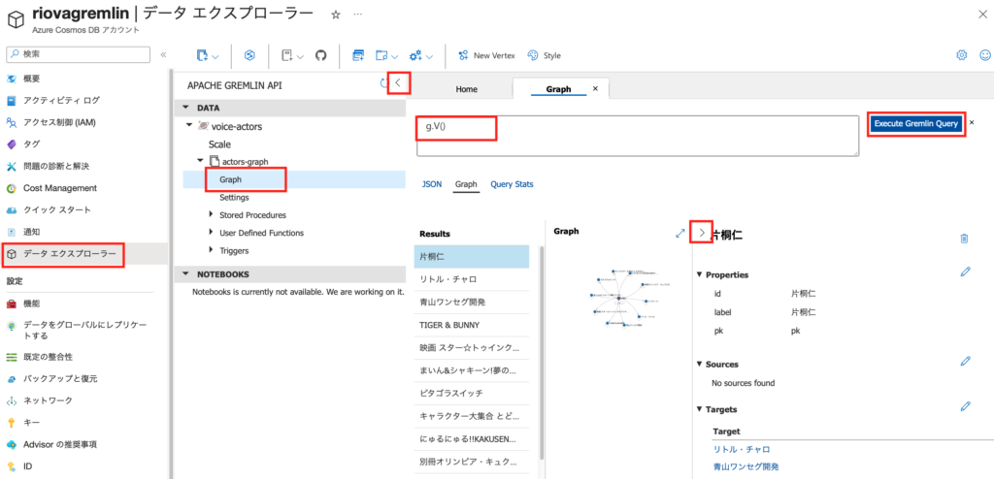Edit Sources using the pencil icon

tap(965, 361)
